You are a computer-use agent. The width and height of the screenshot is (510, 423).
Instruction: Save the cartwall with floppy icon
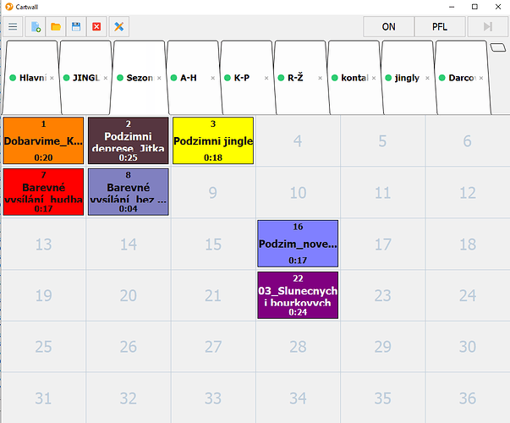click(76, 27)
